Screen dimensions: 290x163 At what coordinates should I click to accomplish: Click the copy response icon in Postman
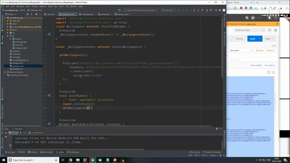[269, 72]
